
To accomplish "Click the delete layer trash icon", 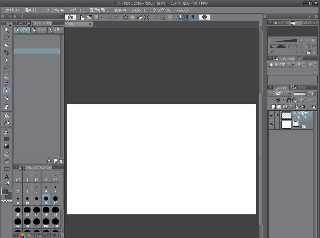I will pyautogui.click(x=314, y=106).
